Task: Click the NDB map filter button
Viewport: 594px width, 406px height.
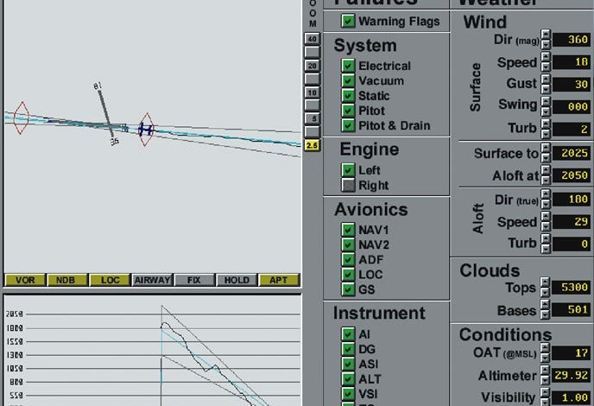Action: pyautogui.click(x=66, y=280)
